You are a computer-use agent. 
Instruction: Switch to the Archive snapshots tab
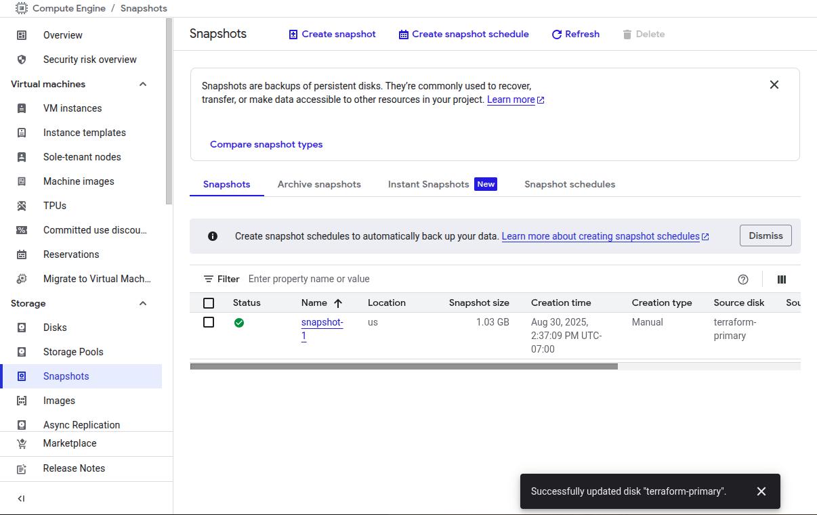[319, 184]
